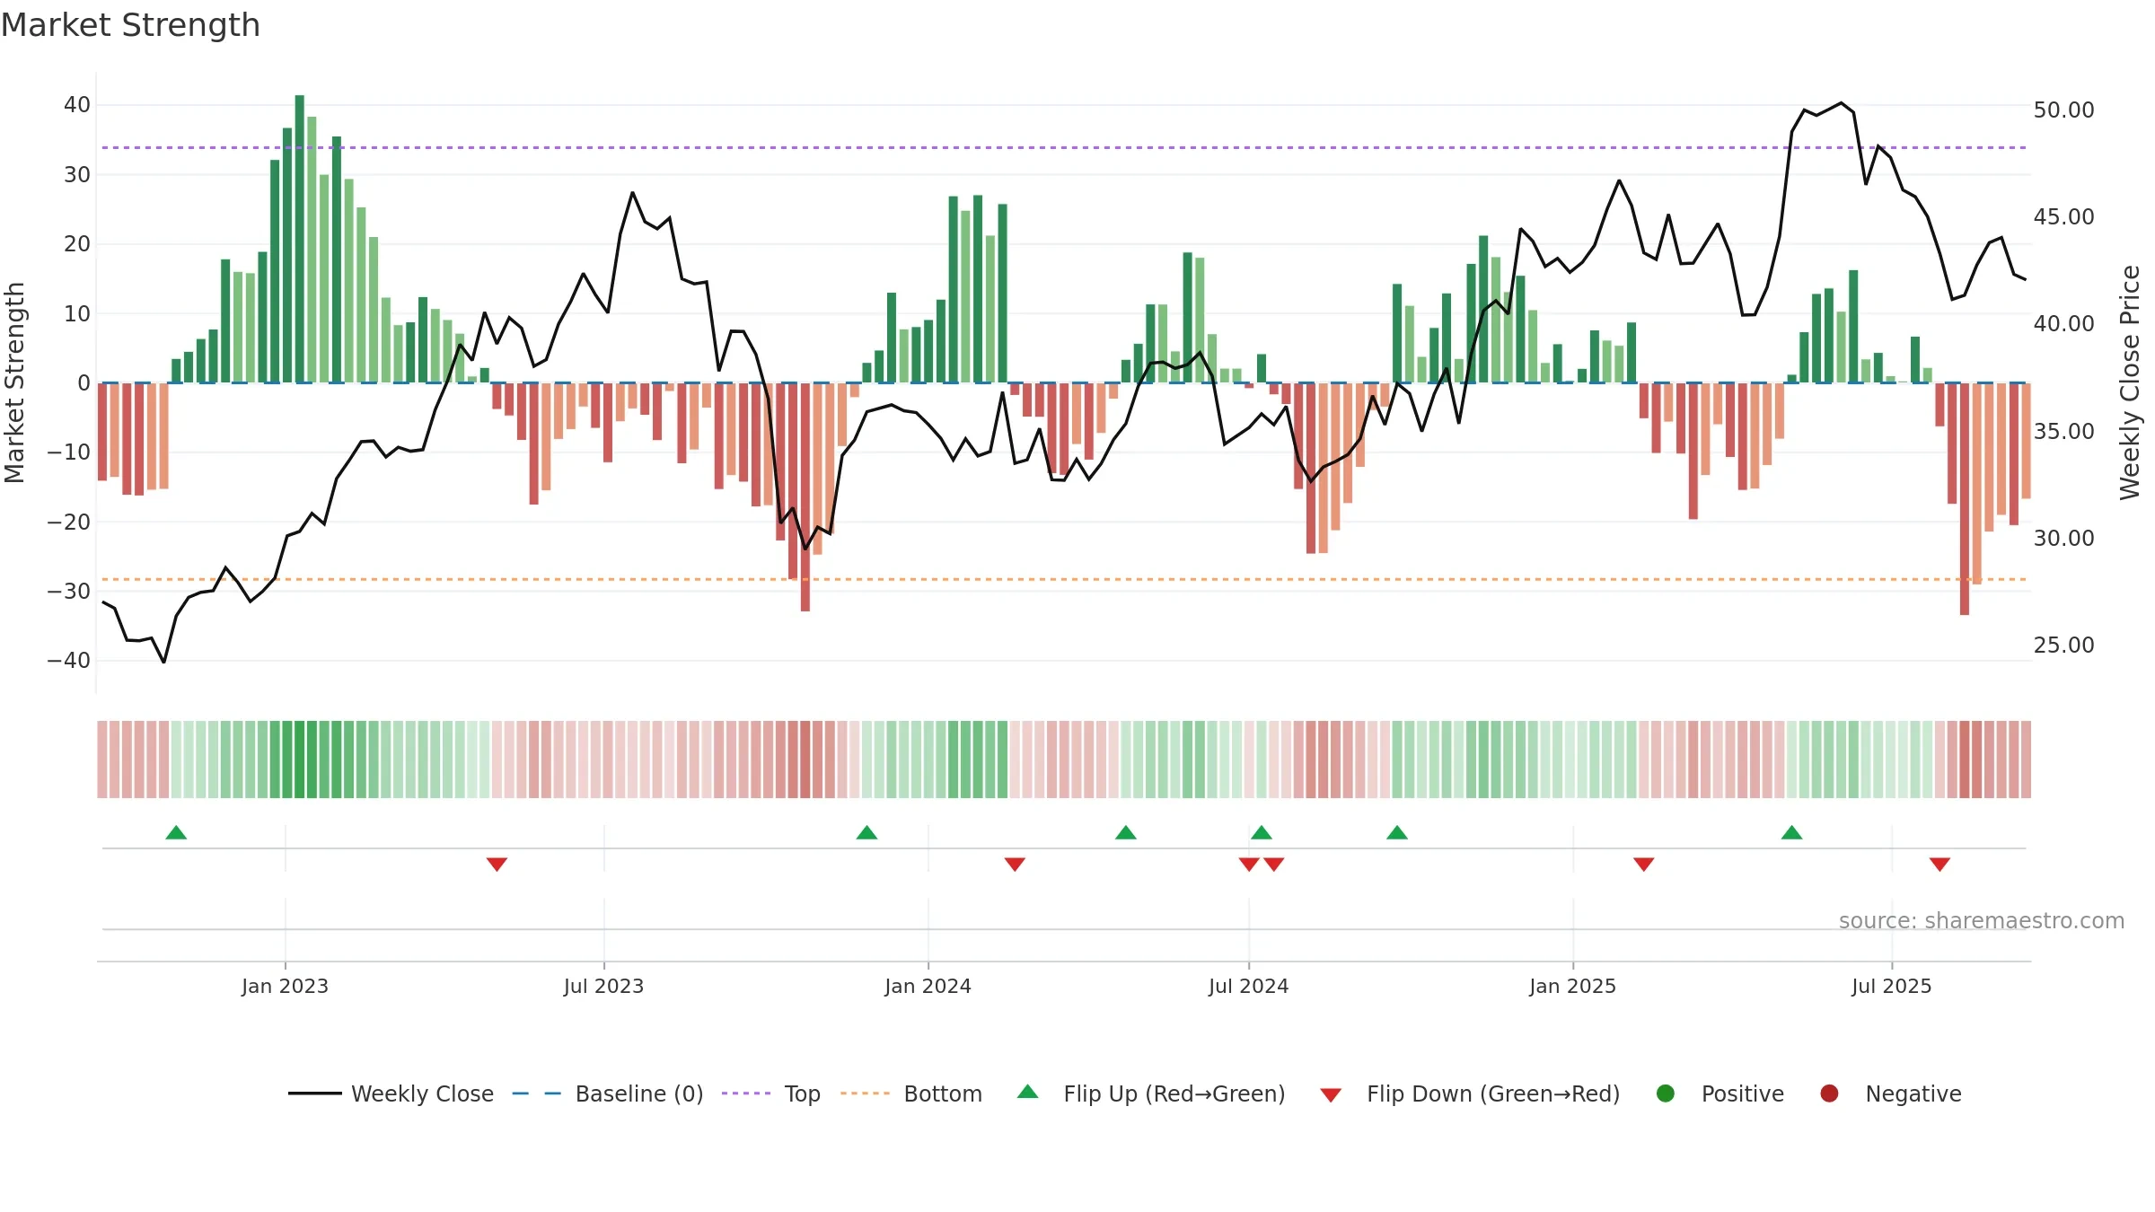Click the Jan 2024 x-axis label
Screen dimensions: 2155x1212
pos(928,986)
